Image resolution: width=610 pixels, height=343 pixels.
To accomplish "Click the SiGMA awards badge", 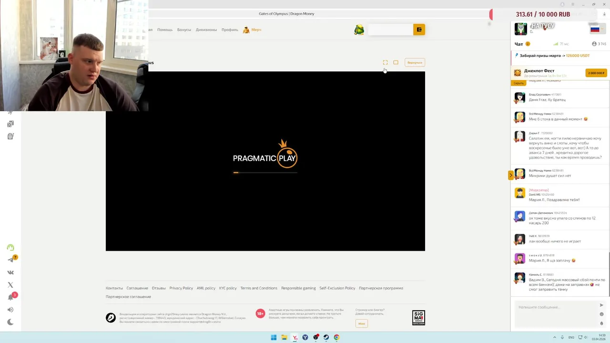I will point(418,318).
